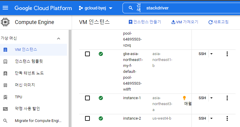Screen dimensions: 240x127
Task: Click 인스턴스 만들기 create instance button
Action: point(145,22)
